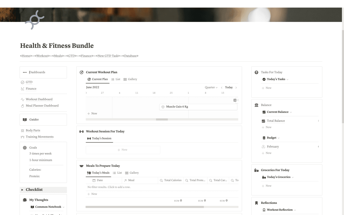Click the Total Calories column header
Viewport: 344px width, 215px height.
pos(171,180)
